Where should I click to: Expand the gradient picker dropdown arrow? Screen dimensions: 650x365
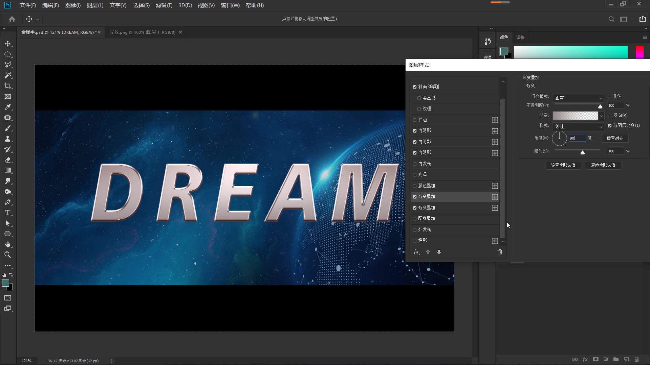coord(601,116)
